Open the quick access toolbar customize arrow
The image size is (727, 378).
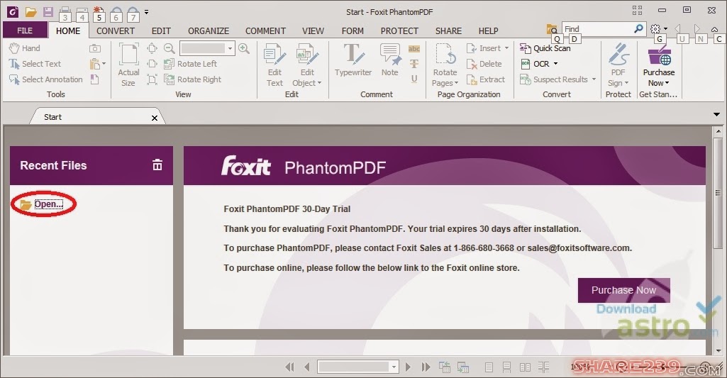[x=147, y=12]
